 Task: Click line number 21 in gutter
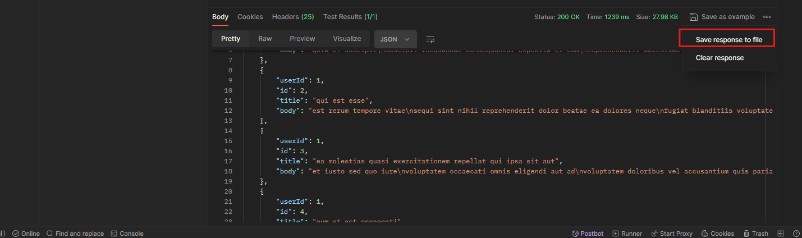tap(228, 202)
